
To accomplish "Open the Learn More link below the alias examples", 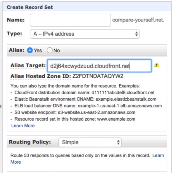I will pos(23,126).
